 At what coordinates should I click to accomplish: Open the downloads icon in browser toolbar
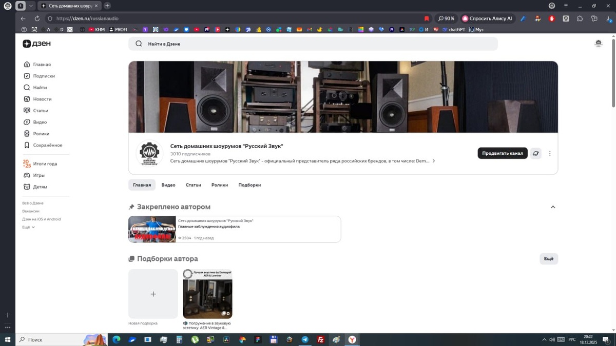[x=608, y=18]
